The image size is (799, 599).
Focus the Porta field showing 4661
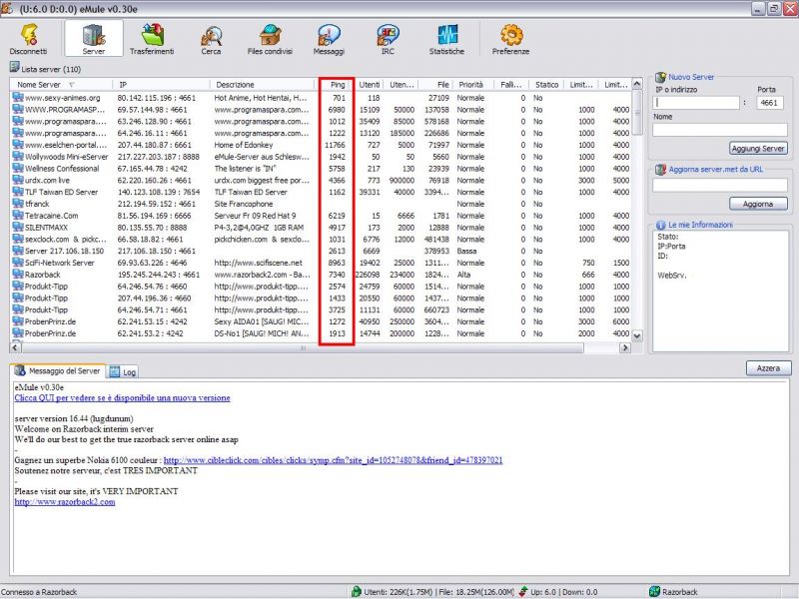[x=769, y=103]
